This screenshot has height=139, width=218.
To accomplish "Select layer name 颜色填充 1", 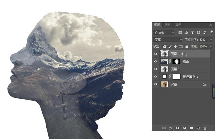I will (x=190, y=77).
